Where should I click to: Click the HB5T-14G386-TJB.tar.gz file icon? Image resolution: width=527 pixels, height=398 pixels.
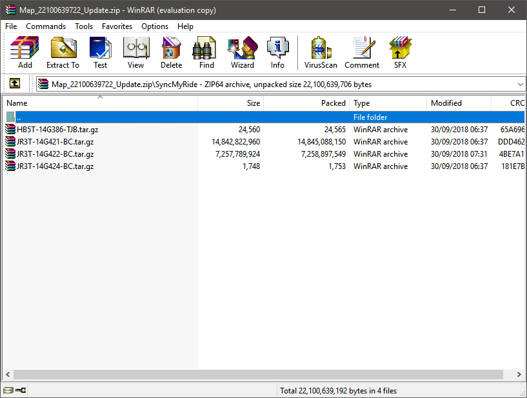(x=10, y=130)
